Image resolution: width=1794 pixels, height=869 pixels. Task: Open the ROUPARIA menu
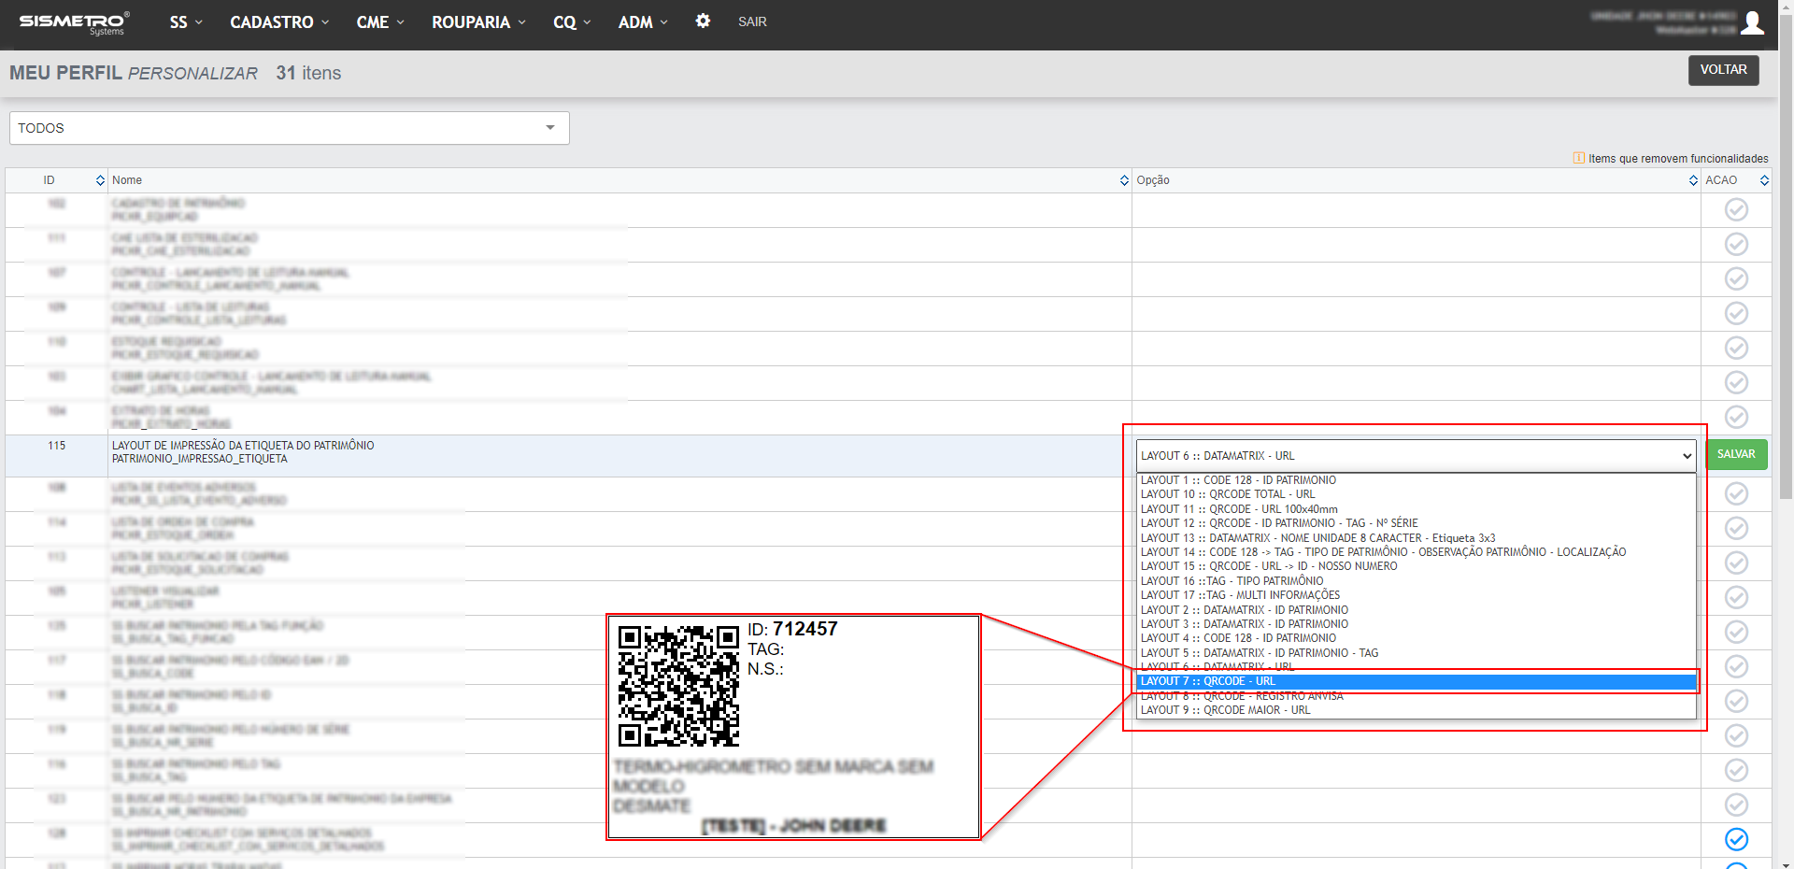(x=478, y=21)
